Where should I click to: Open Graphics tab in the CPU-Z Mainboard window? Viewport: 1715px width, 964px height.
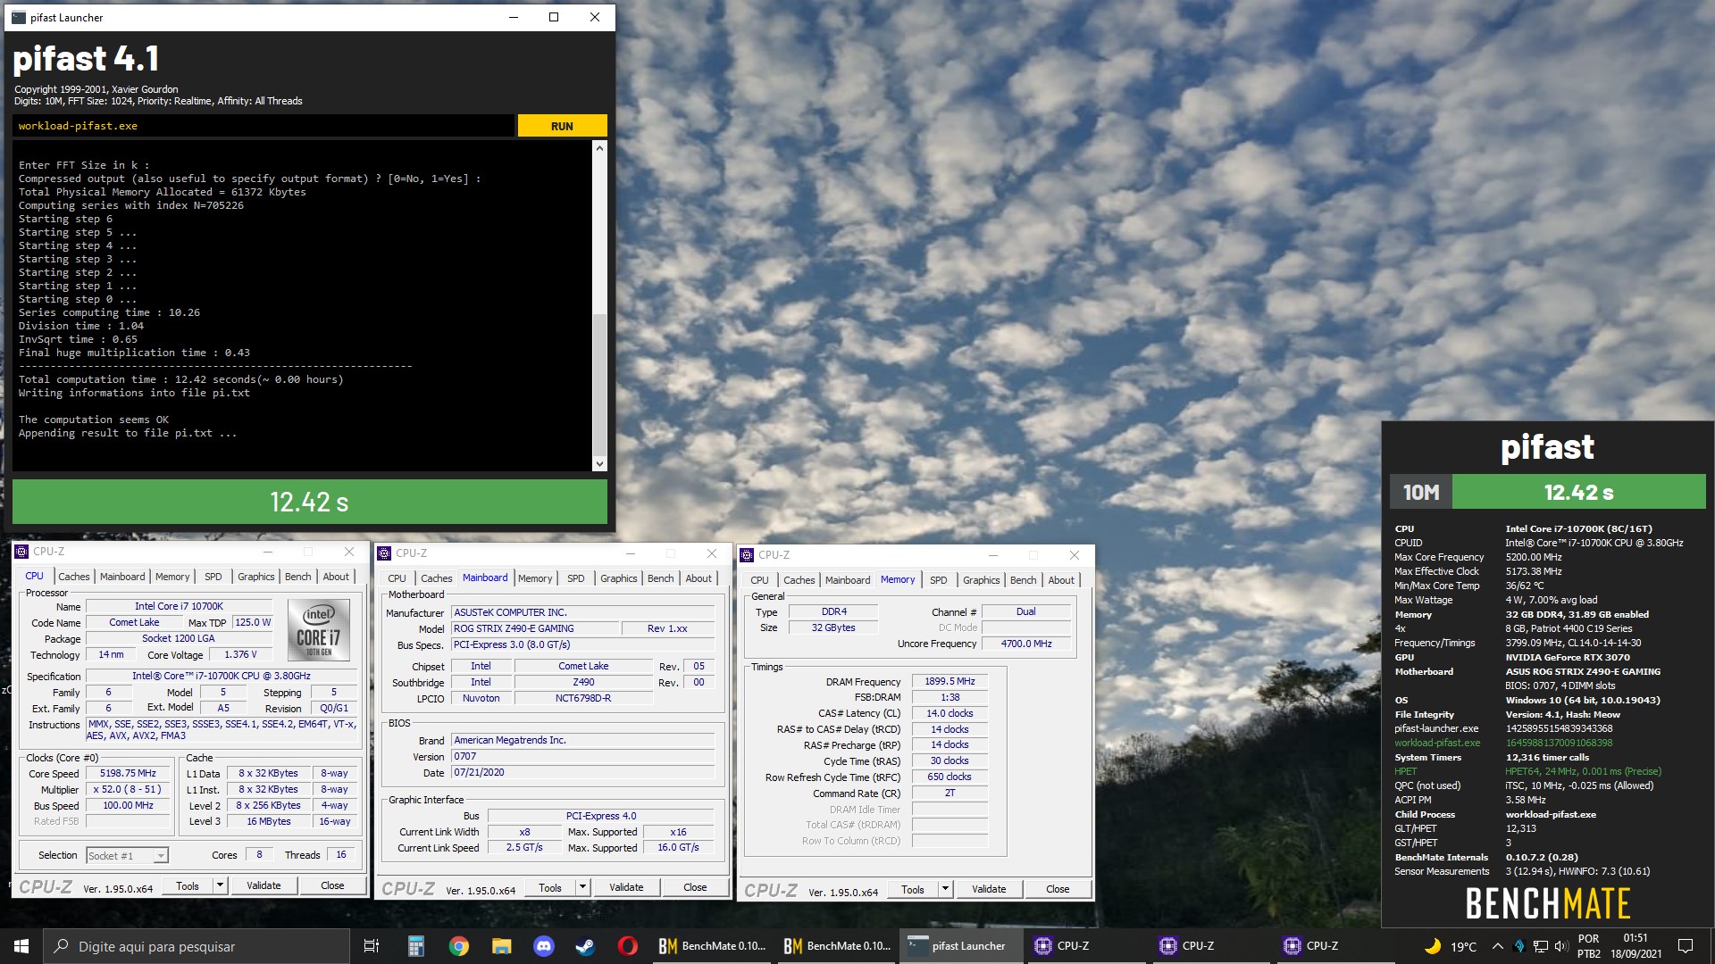(x=618, y=578)
